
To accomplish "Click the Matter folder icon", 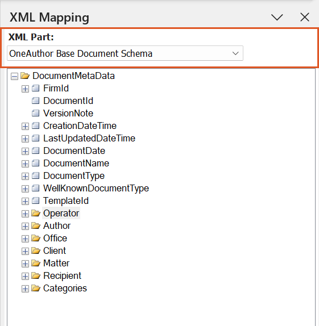I will (36, 263).
